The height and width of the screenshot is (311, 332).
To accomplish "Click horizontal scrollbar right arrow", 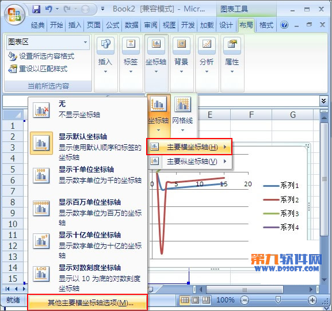I will click(x=311, y=289).
